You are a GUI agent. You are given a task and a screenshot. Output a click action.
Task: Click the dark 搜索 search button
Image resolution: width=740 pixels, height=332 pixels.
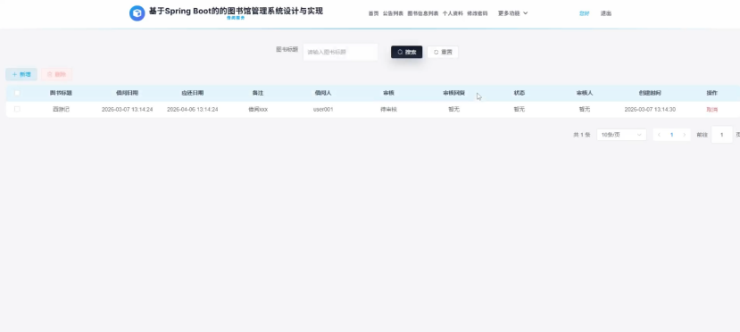coord(406,52)
